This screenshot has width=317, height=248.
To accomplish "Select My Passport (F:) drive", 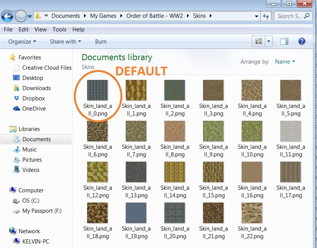I will pyautogui.click(x=42, y=211).
